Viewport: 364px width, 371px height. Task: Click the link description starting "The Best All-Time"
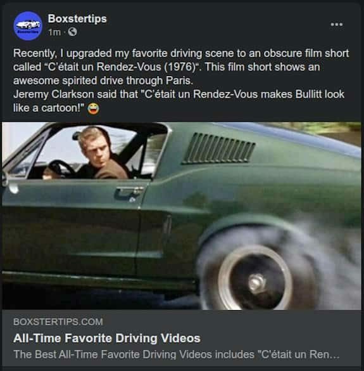177,355
